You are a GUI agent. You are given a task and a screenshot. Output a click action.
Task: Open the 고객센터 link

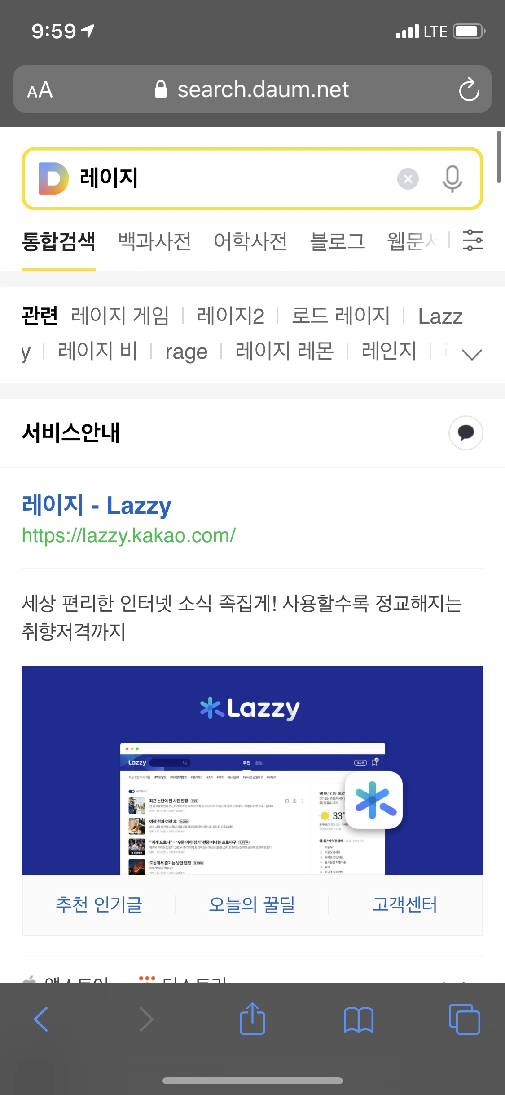click(x=405, y=904)
